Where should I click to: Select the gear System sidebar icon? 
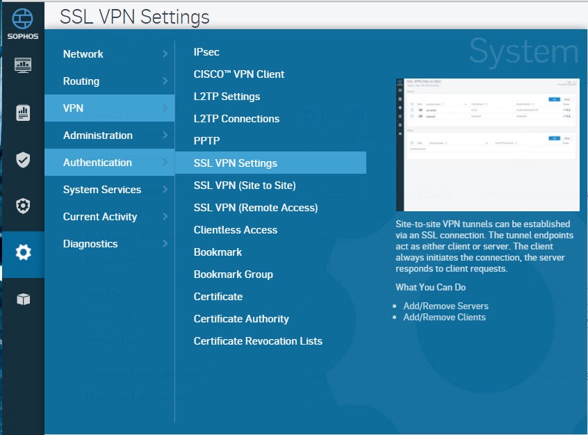coord(23,252)
